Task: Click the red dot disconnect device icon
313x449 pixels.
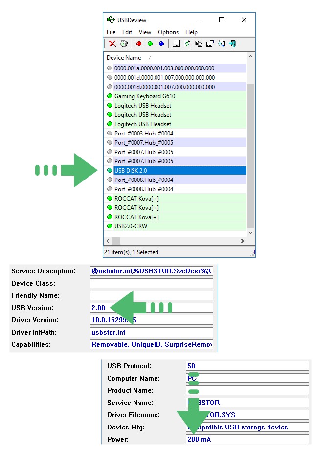Action: tap(139, 44)
